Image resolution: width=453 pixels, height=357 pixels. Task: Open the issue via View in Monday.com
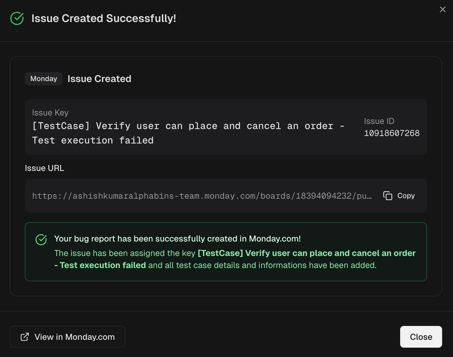point(74,337)
